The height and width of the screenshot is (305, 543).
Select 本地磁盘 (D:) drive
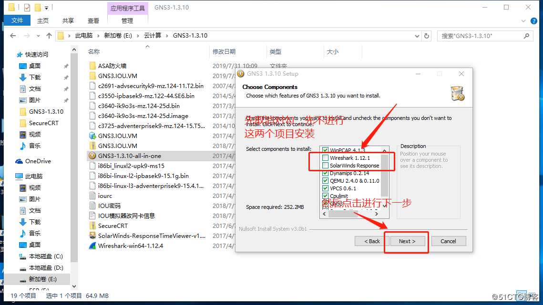tap(46, 268)
